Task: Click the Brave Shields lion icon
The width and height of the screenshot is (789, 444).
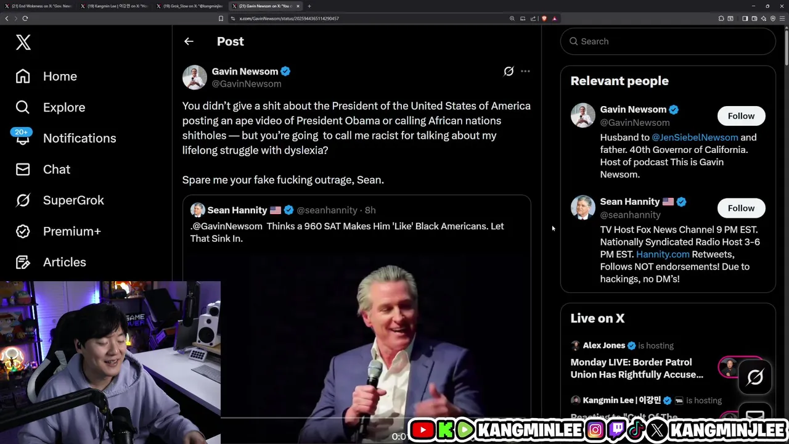Action: (544, 18)
